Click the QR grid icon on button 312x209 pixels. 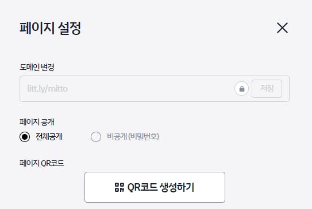pyautogui.click(x=120, y=187)
